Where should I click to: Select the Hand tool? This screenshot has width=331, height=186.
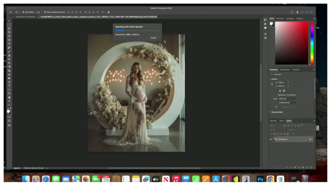[9, 97]
